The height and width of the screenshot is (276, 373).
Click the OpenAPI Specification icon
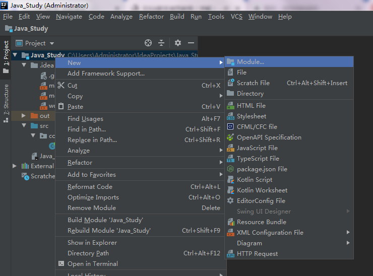point(230,137)
